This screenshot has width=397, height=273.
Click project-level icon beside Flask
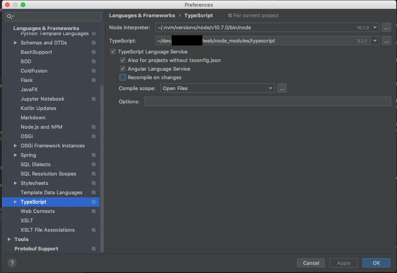click(x=94, y=80)
